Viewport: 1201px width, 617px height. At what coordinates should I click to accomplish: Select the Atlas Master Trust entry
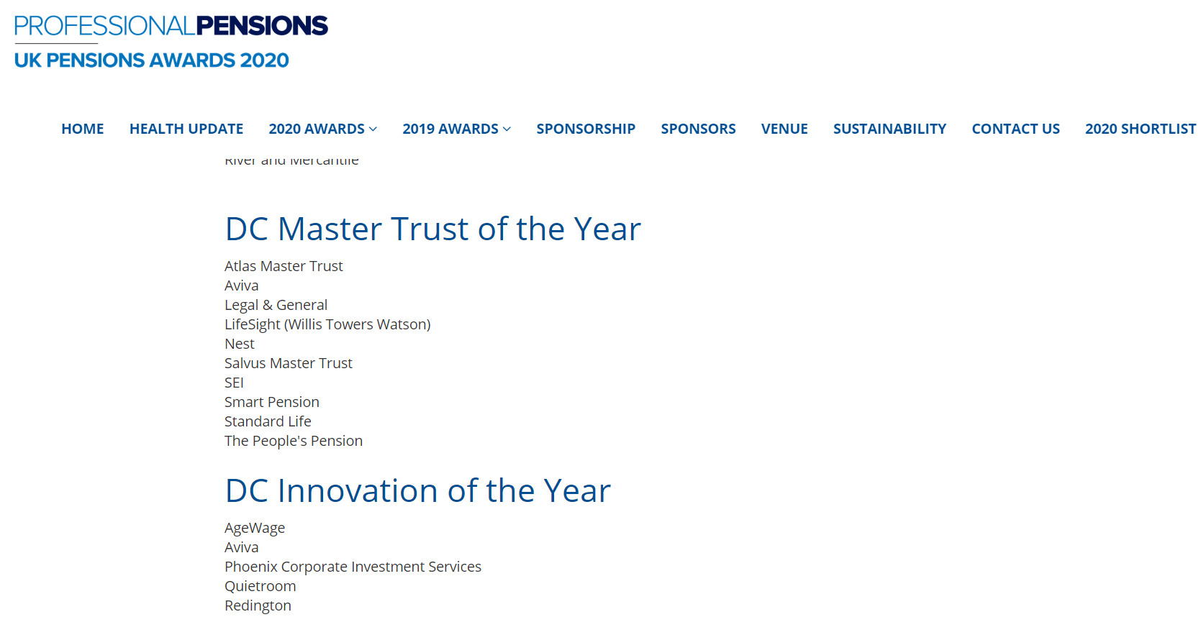(x=284, y=266)
